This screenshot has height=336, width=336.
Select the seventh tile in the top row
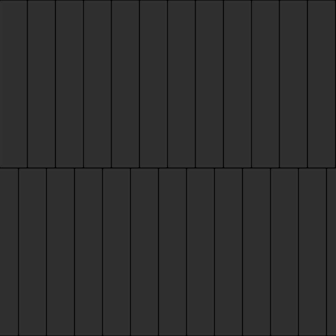tap(181, 84)
